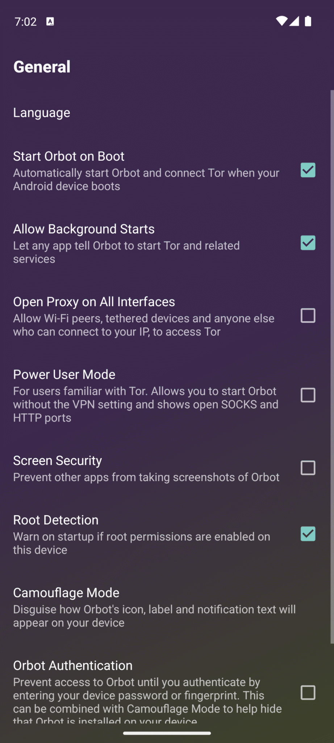Enable Screen Security screenshot protection

coord(308,468)
